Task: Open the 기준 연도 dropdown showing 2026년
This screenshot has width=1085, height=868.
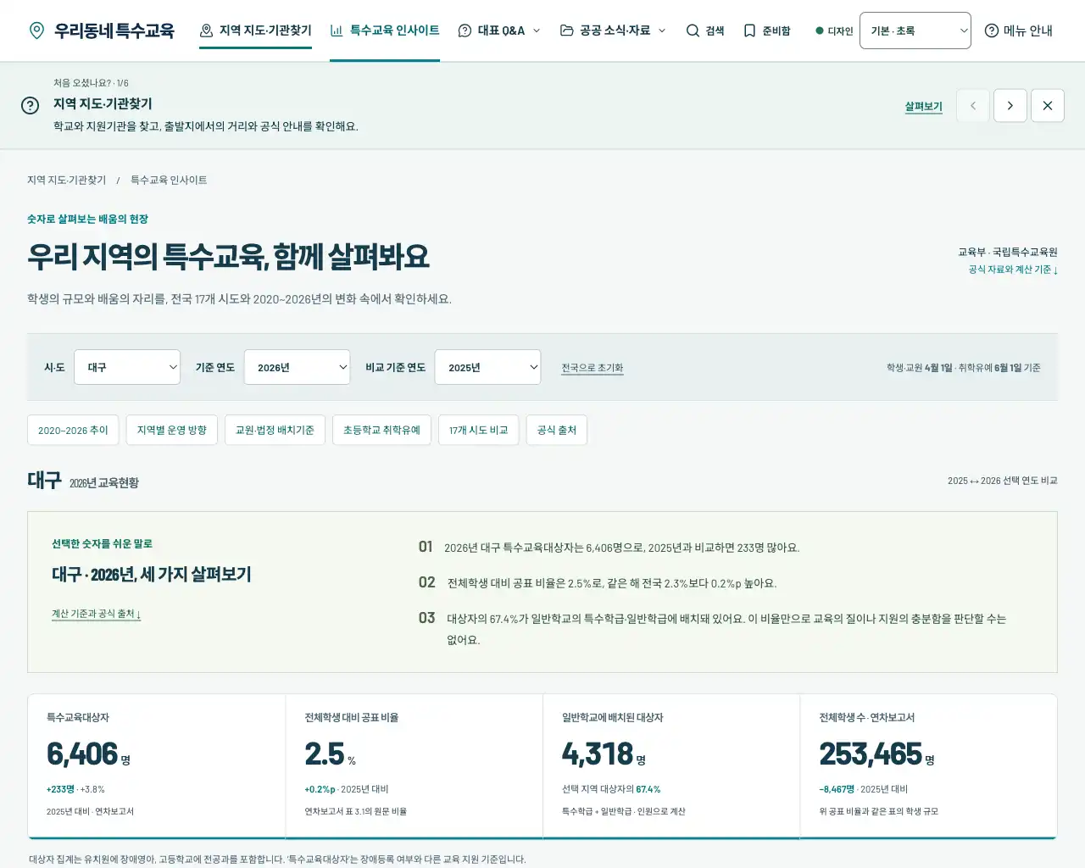Action: pos(298,367)
